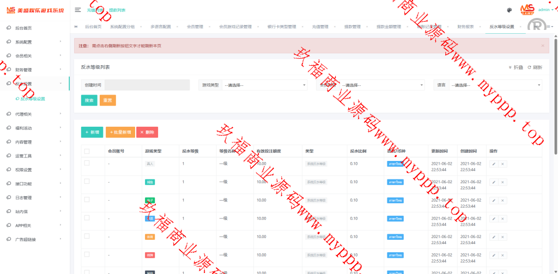Screen dimensions: 558x274
Task: Check the select-all checkbox in table header
Action: 87,151
